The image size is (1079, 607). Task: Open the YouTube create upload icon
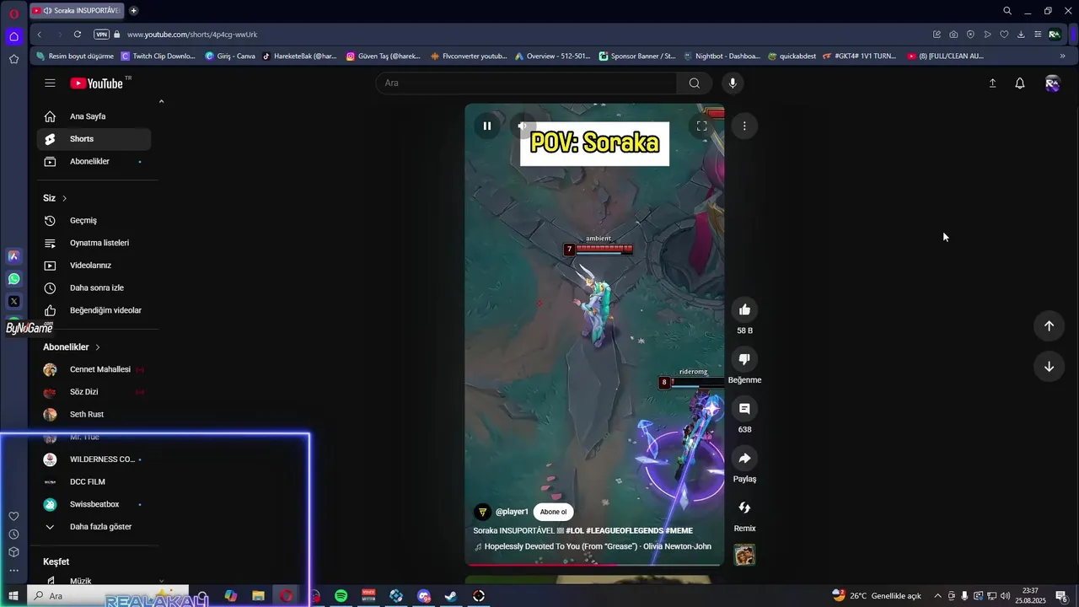[x=992, y=83]
